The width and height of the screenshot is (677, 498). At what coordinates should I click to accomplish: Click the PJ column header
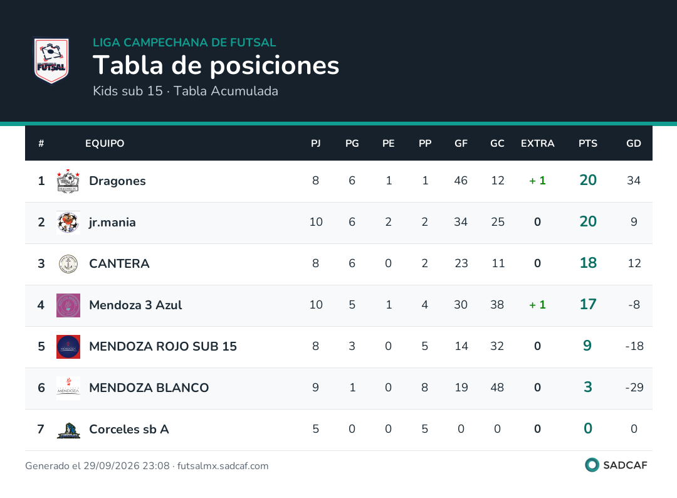click(x=315, y=144)
